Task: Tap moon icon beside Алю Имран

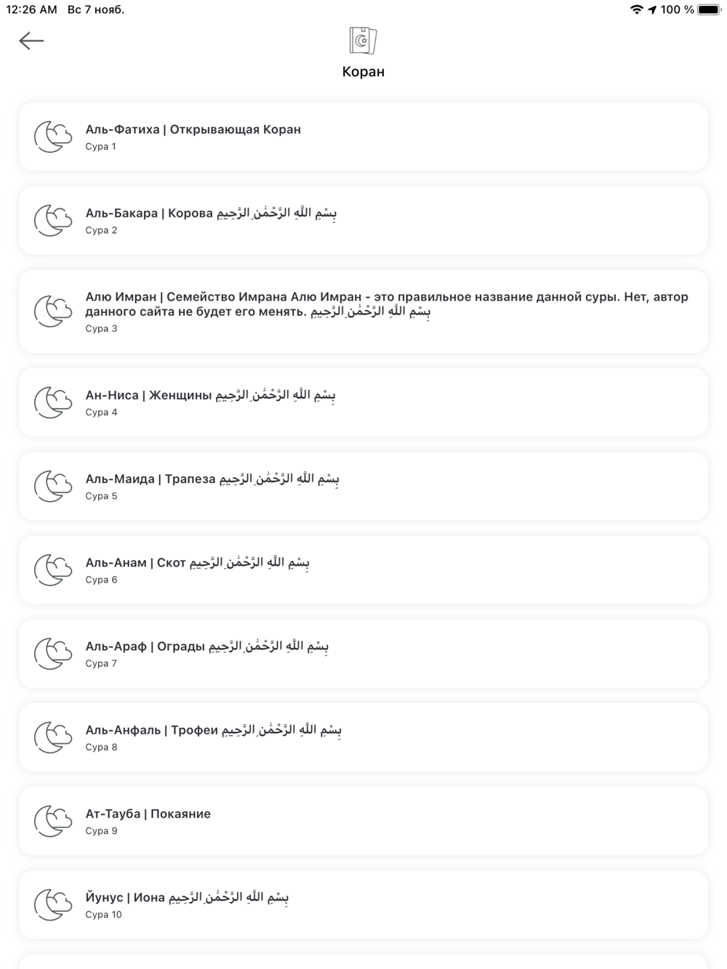Action: coord(53,311)
